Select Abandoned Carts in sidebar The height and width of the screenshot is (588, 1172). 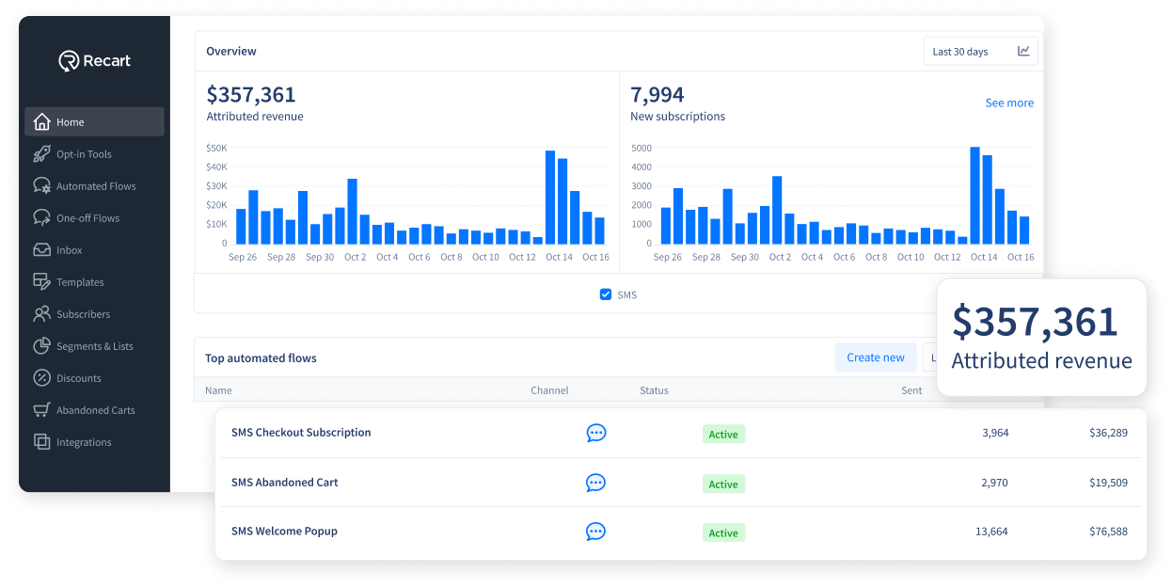[94, 409]
